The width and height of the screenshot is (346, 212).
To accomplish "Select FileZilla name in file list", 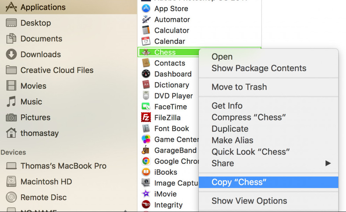I will tap(167, 118).
